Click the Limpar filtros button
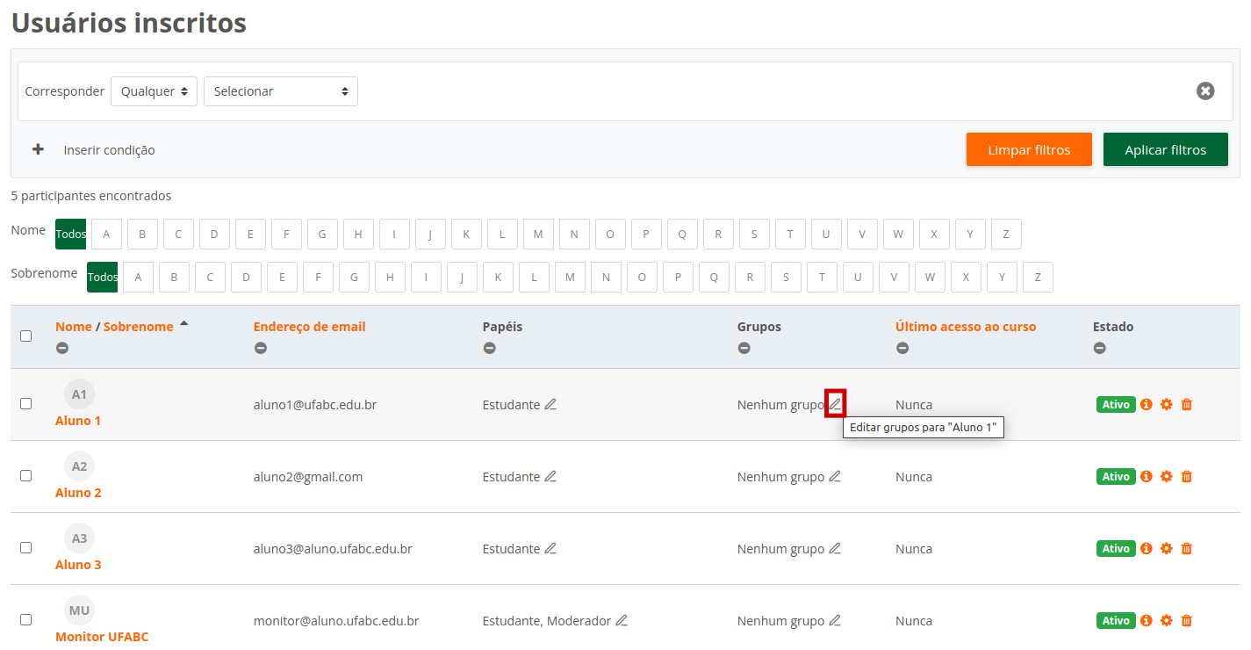This screenshot has height=650, width=1251. click(x=1029, y=150)
